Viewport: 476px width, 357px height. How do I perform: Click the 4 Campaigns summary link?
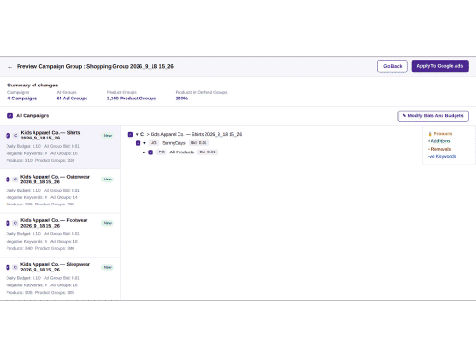(x=22, y=99)
